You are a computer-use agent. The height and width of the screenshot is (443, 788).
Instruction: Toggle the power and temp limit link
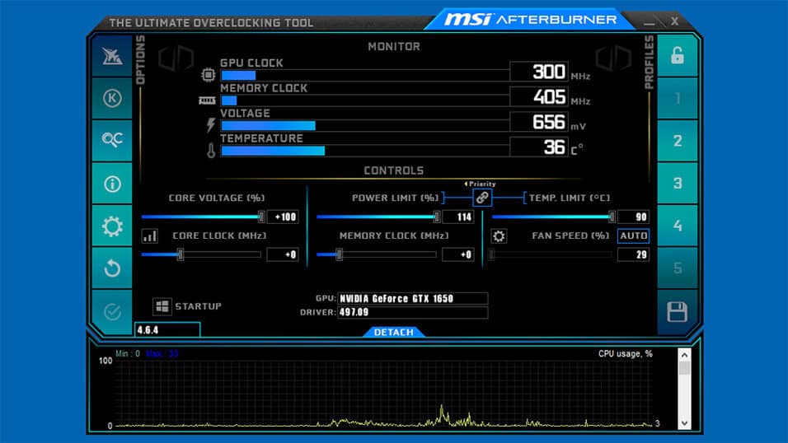pyautogui.click(x=482, y=198)
